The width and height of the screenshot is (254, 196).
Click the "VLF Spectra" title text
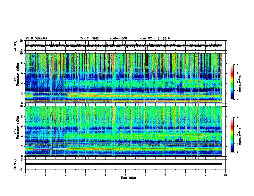[36, 38]
